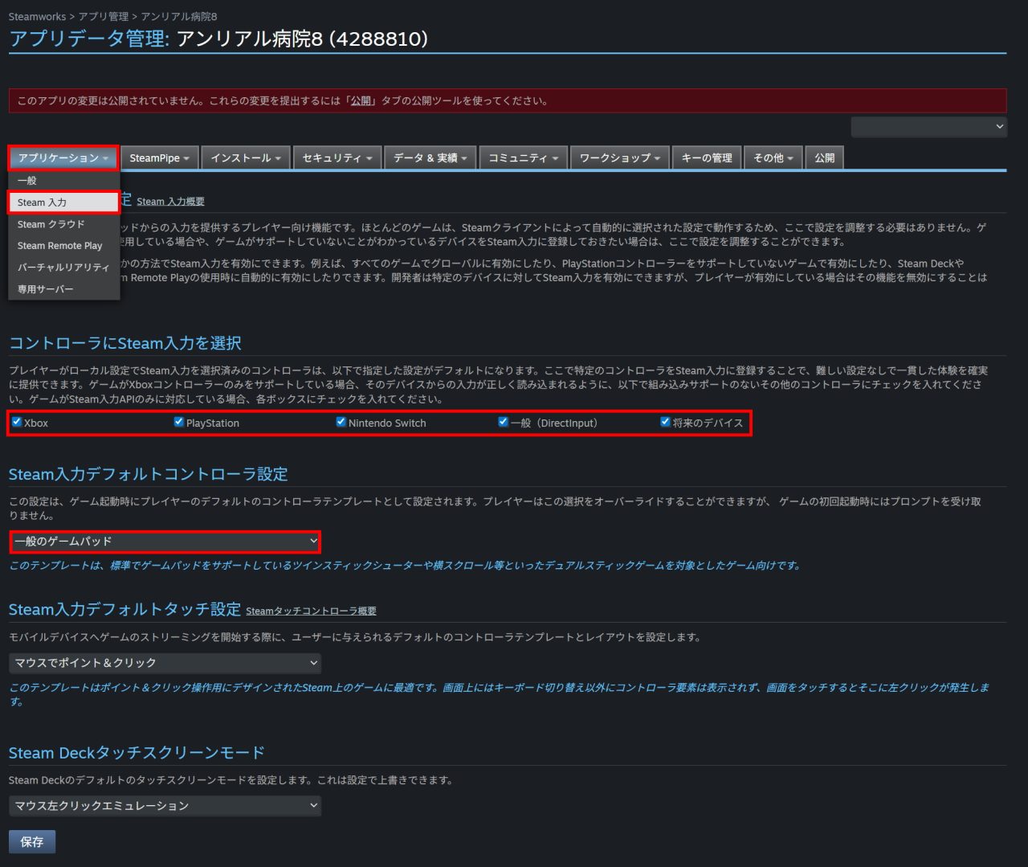
Task: Expand the 一般のゲームパッド template dropdown
Action: point(165,542)
